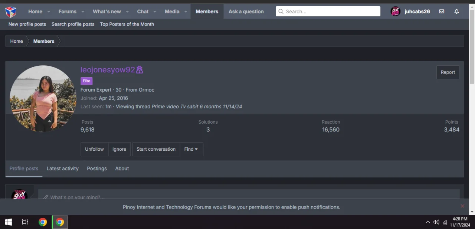Image resolution: width=475 pixels, height=229 pixels.
Task: Click the Elite banner badge
Action: point(86,81)
